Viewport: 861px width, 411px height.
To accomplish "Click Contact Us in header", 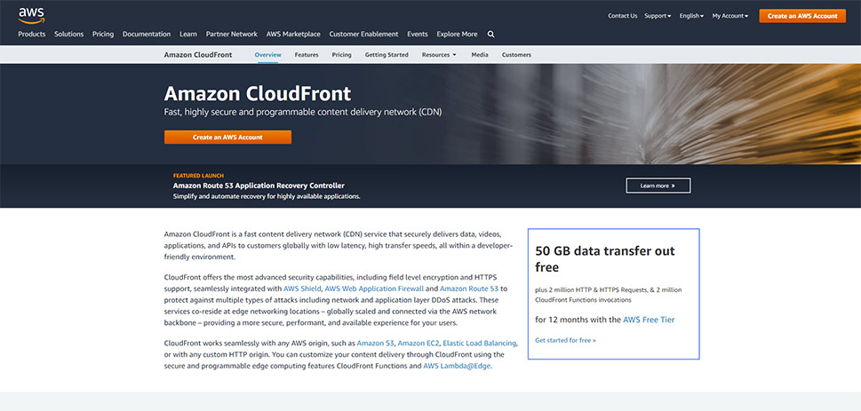I will tap(623, 16).
